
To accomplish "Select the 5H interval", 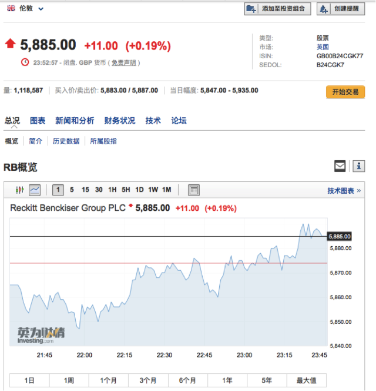I will [126, 190].
